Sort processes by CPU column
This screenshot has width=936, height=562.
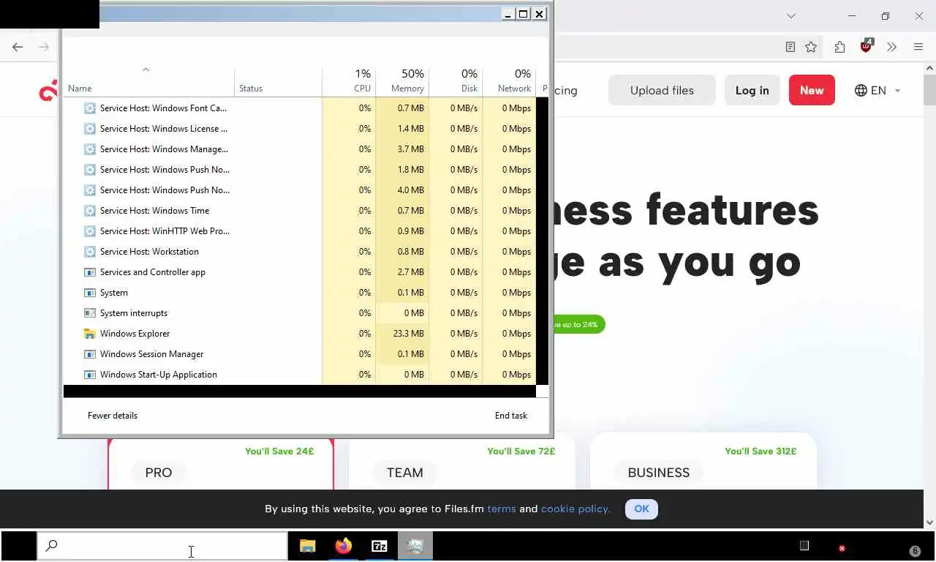[x=349, y=82]
